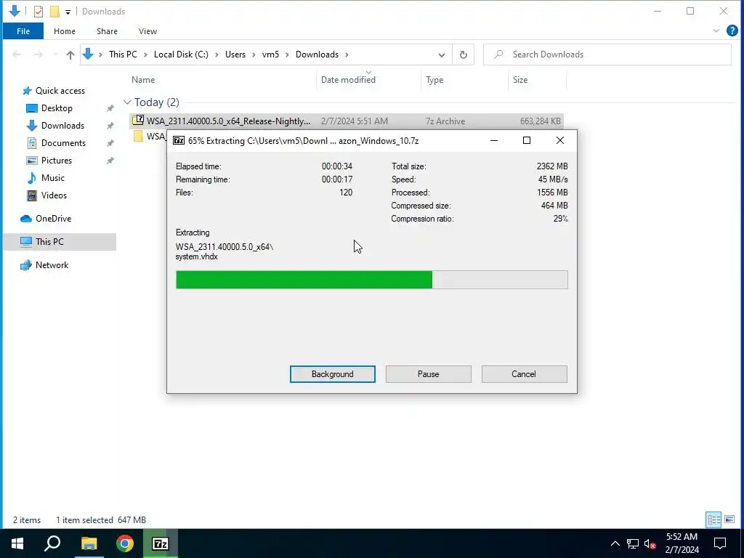The image size is (744, 558).
Task: Click the Background button in 7-Zip dialog
Action: coord(332,374)
